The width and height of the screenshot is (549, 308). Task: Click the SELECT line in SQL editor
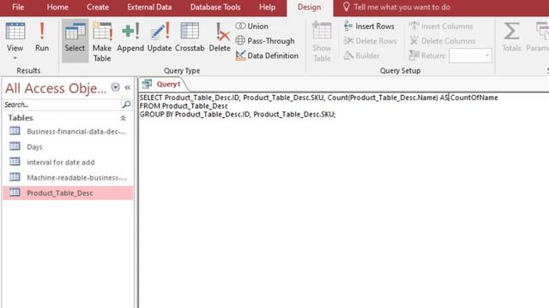point(318,98)
